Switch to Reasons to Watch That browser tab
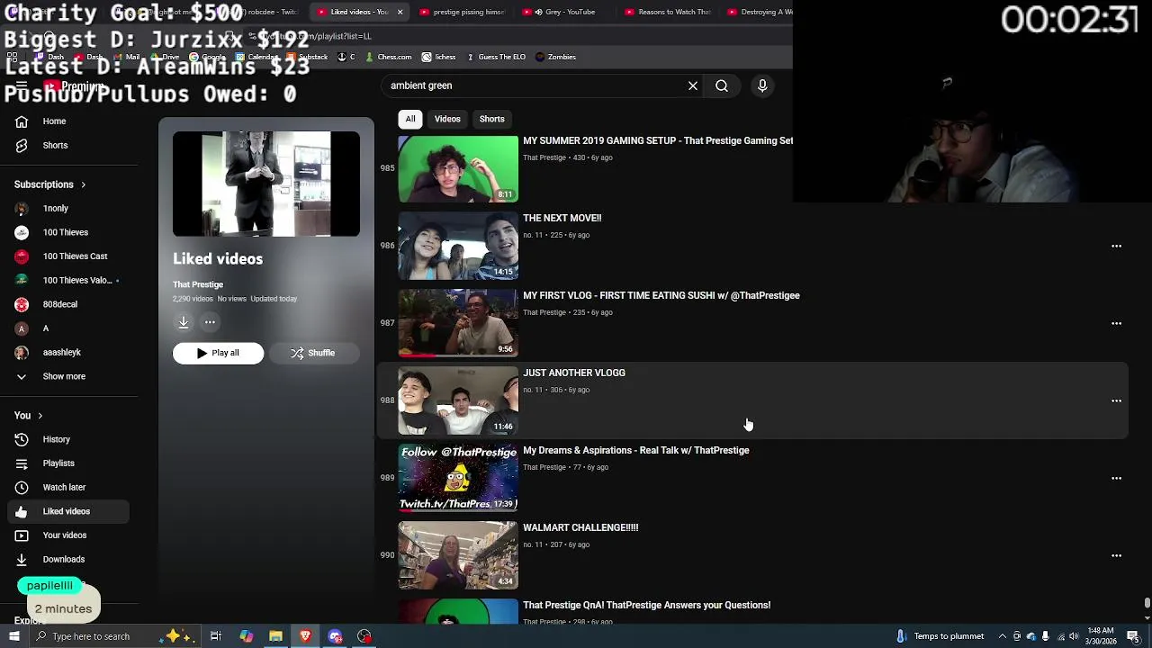This screenshot has height=648, width=1152. tap(668, 12)
